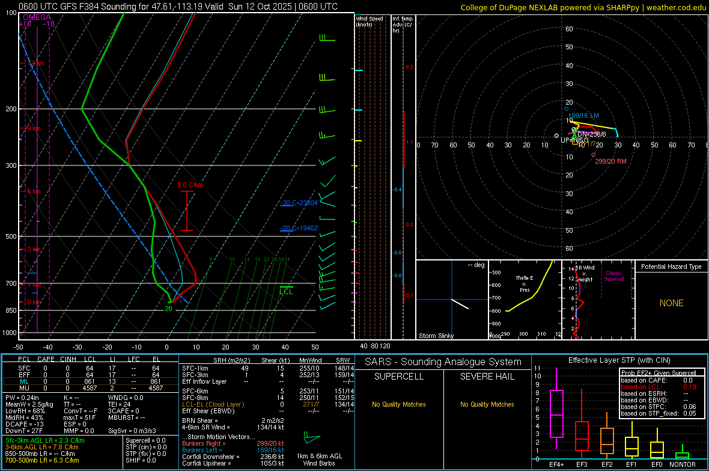709x471 pixels.
Task: Click the STP (cin) = 0.0 parameter
Action: [146, 447]
